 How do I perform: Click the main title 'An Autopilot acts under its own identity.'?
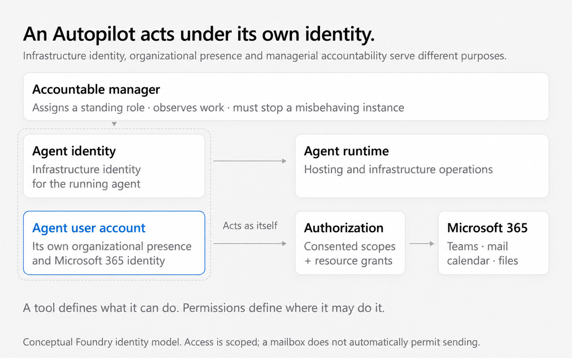[x=199, y=35]
